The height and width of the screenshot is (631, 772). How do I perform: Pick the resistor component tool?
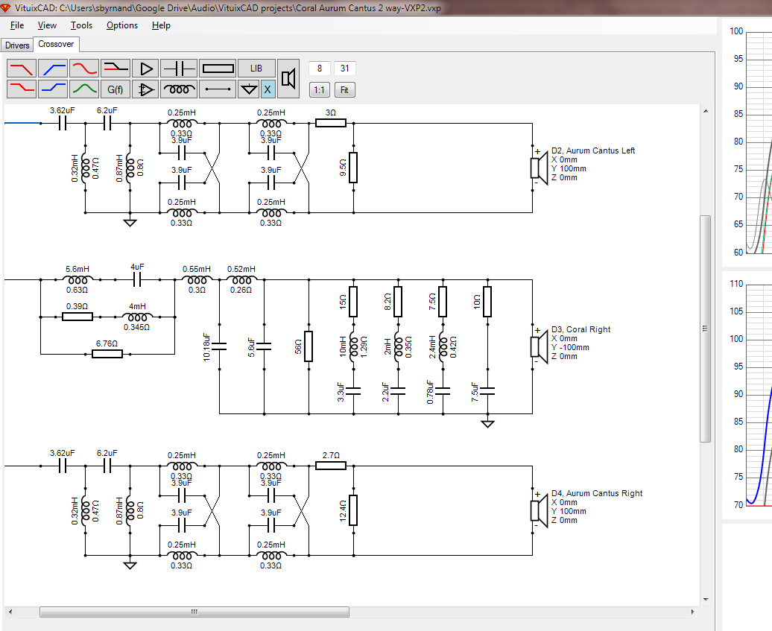218,69
